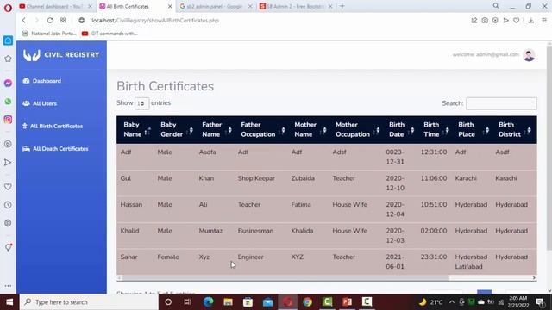Screen dimensions: 552x310
Task: Click the table scrollbar right arrow
Action: 534,278
